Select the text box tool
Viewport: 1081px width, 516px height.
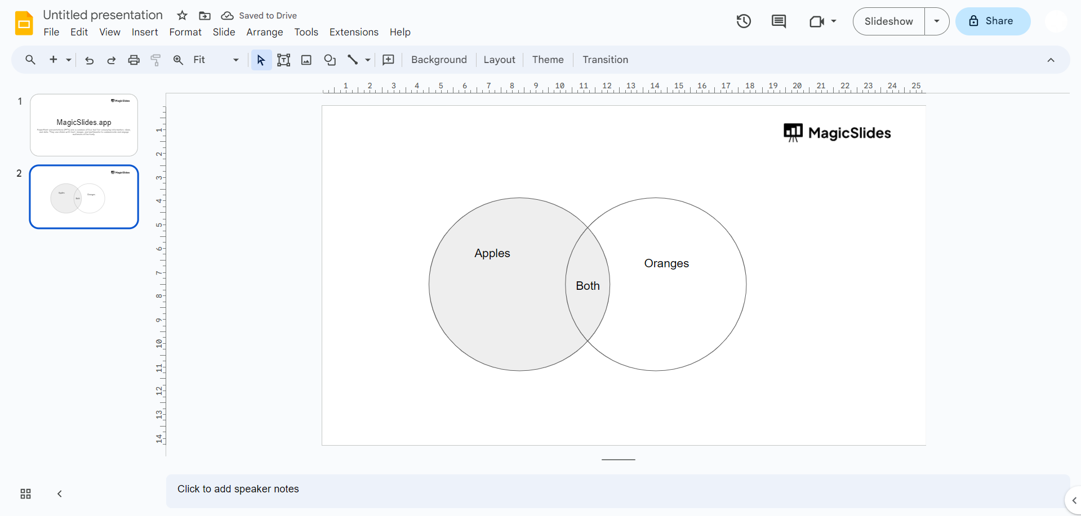tap(284, 60)
